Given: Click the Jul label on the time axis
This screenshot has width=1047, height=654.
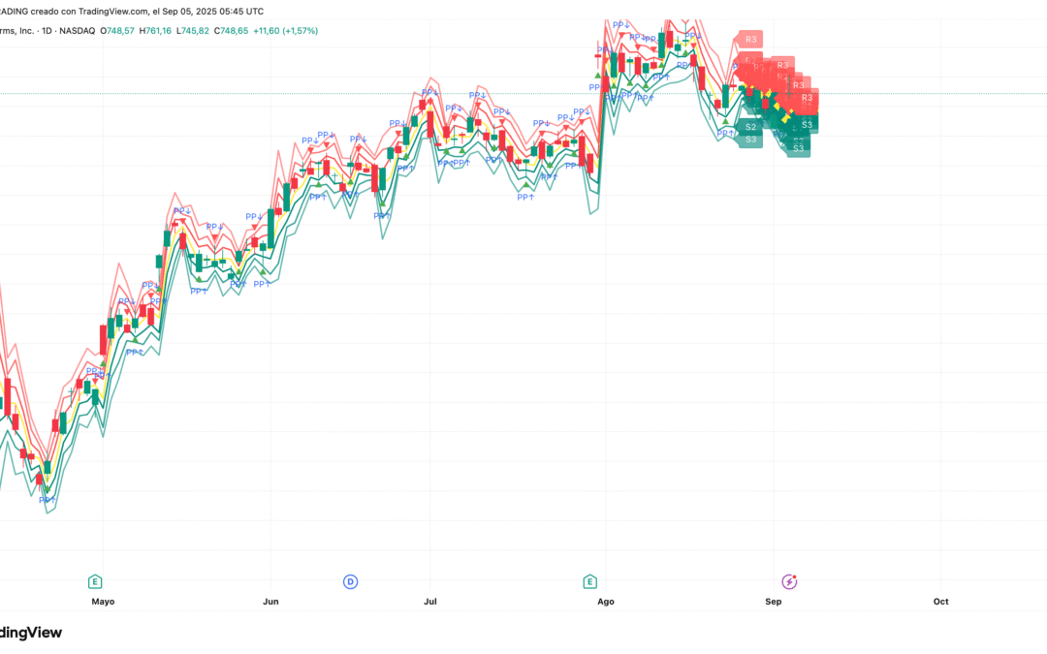Looking at the screenshot, I should tap(430, 601).
